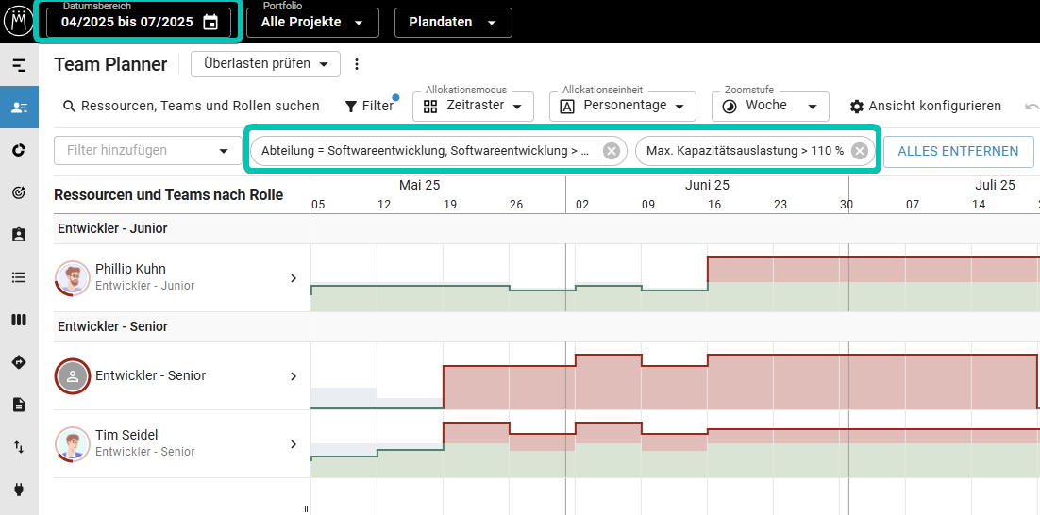Click Tim Seidel's avatar

tap(73, 444)
